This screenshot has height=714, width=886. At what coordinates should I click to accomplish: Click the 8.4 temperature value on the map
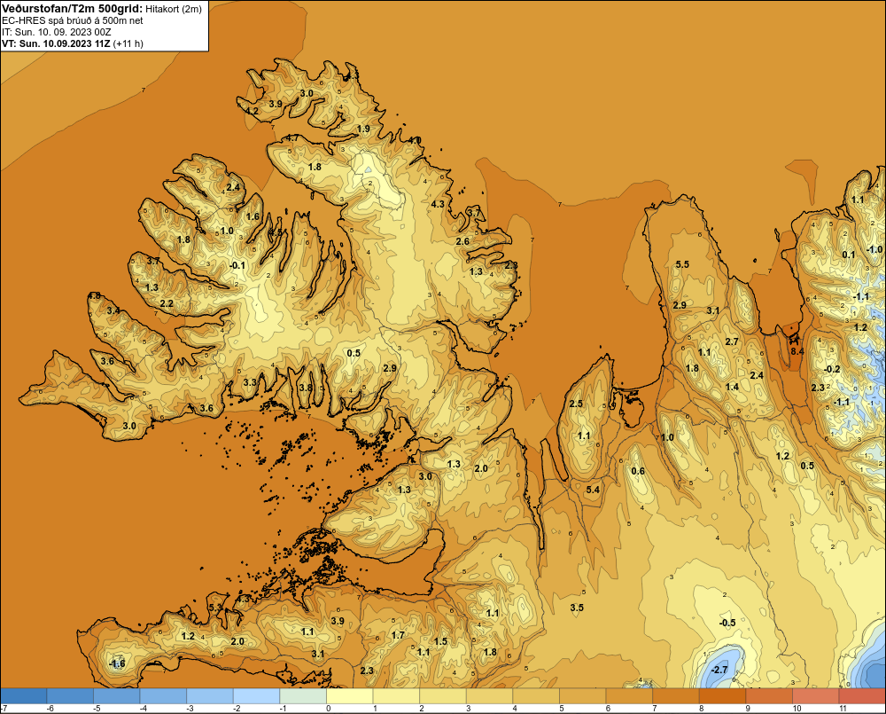click(797, 351)
